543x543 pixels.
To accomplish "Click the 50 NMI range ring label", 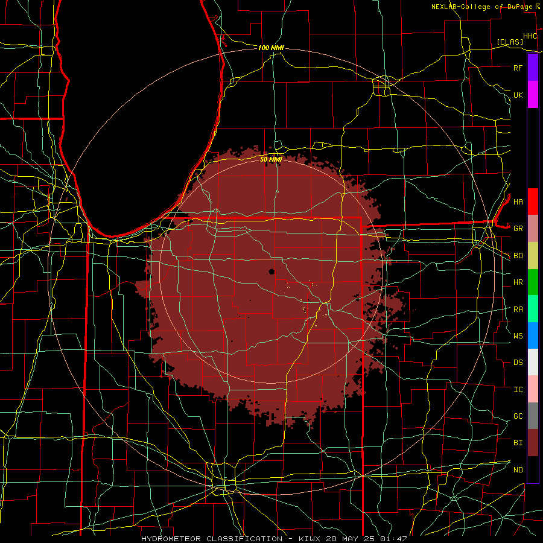I will coord(271,159).
